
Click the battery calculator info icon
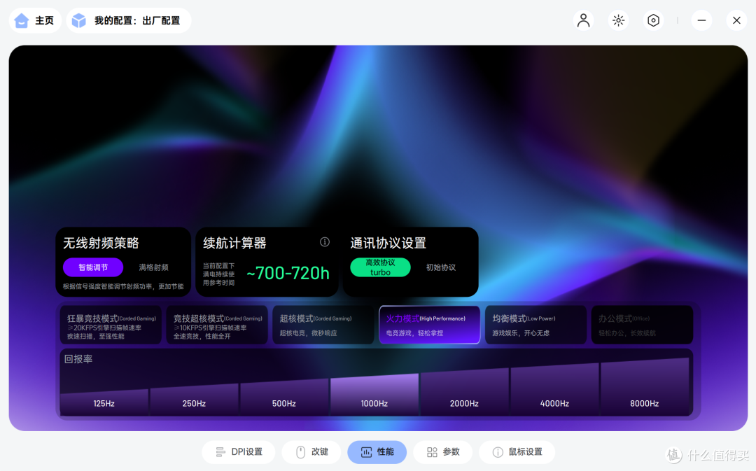325,242
